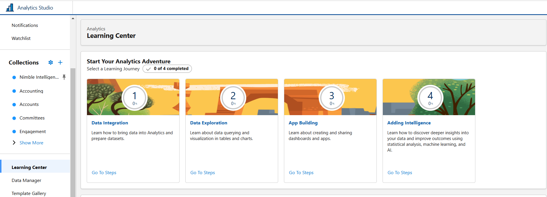Click step 2 progress circle icon

pyautogui.click(x=233, y=98)
